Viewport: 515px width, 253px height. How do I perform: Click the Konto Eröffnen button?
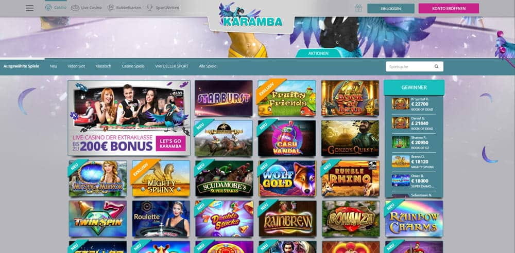click(x=449, y=9)
